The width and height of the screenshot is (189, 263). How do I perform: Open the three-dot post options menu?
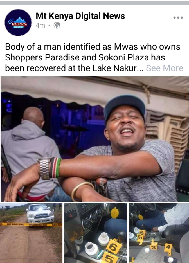[x=178, y=17]
